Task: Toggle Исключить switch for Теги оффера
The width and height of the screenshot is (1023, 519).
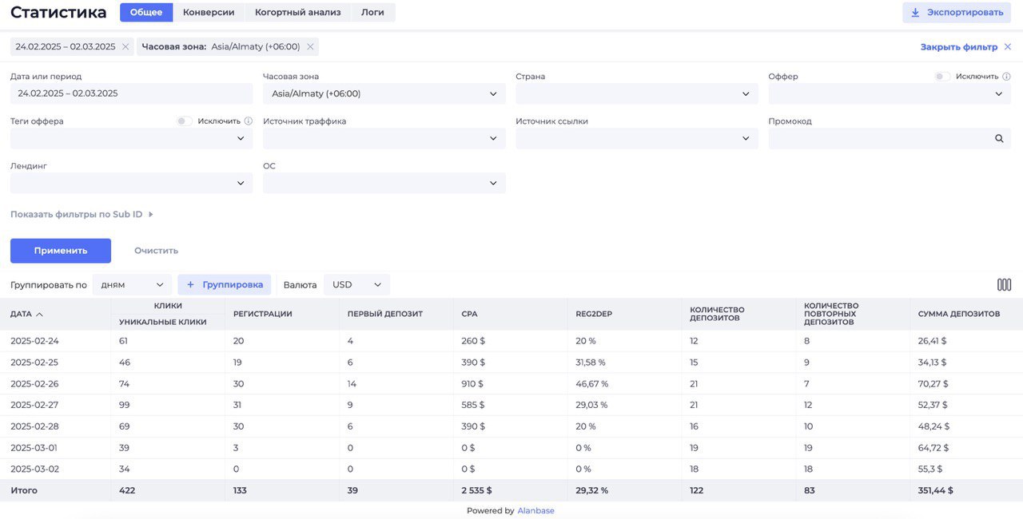Action: 185,121
